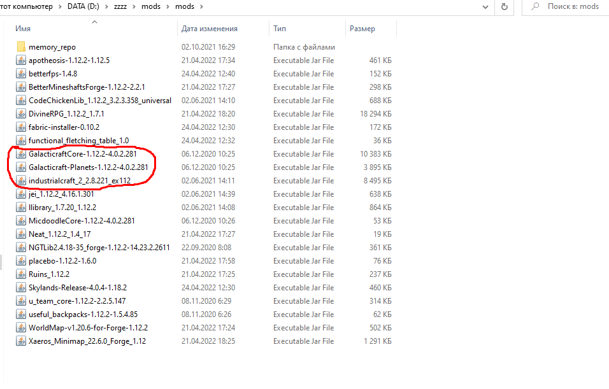The image size is (609, 389).
Task: Click the useful_backpacks jar file icon
Action: click(x=21, y=315)
